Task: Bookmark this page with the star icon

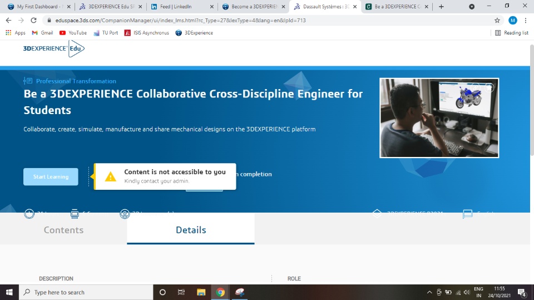Action: 497,21
